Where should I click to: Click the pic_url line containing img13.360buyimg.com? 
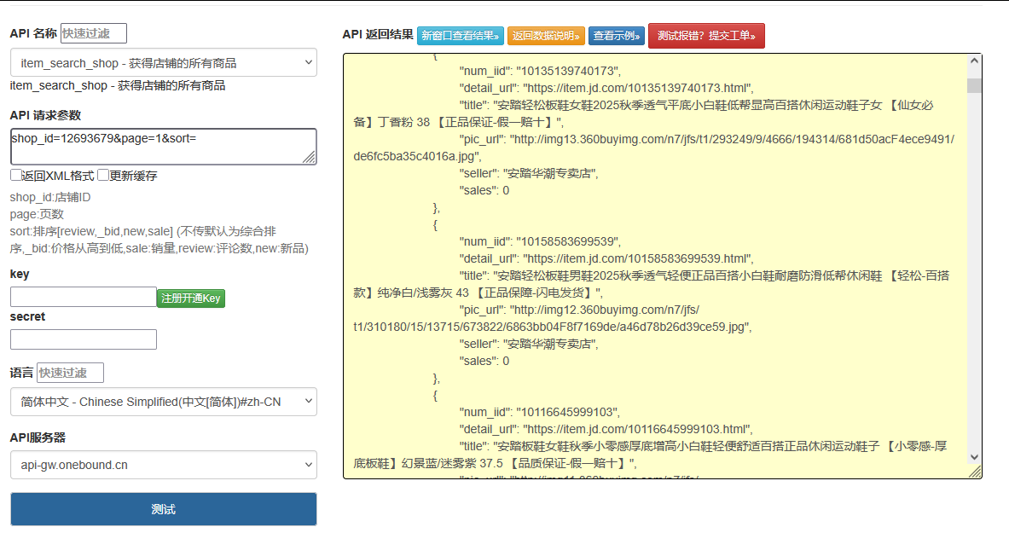click(706, 139)
